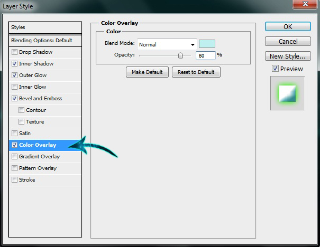
Task: Select the Stroke style entry
Action: pos(27,180)
